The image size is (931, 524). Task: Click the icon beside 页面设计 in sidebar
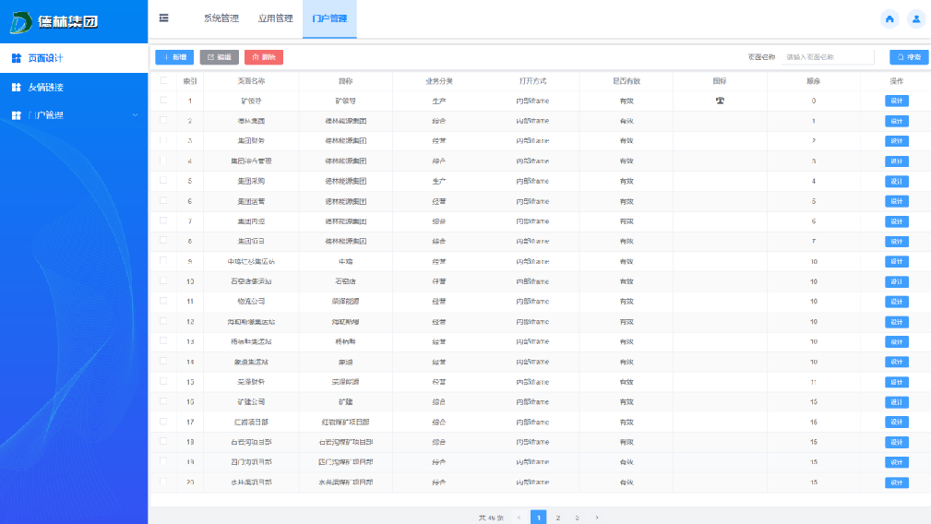17,58
